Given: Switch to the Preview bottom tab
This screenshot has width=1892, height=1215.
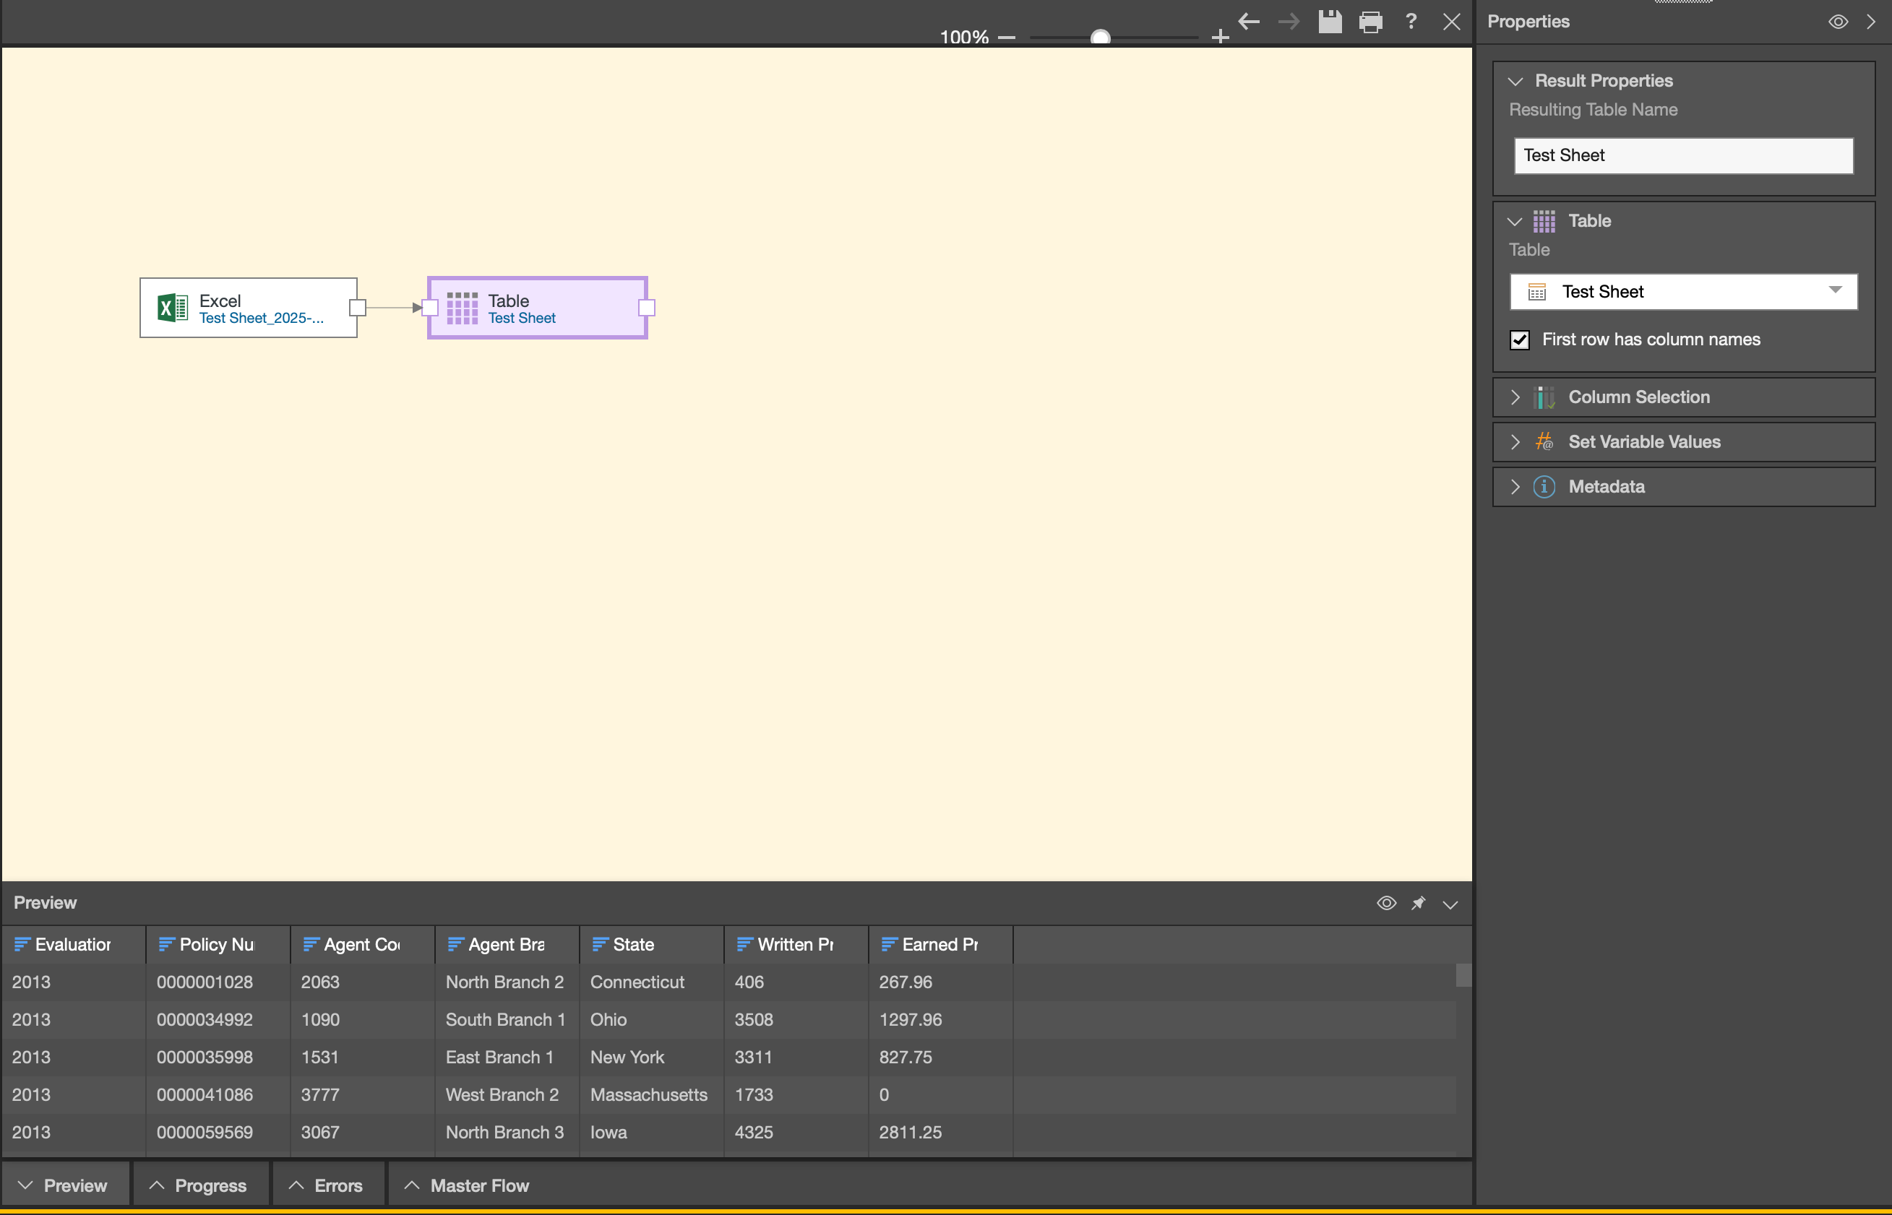Looking at the screenshot, I should pyautogui.click(x=66, y=1186).
